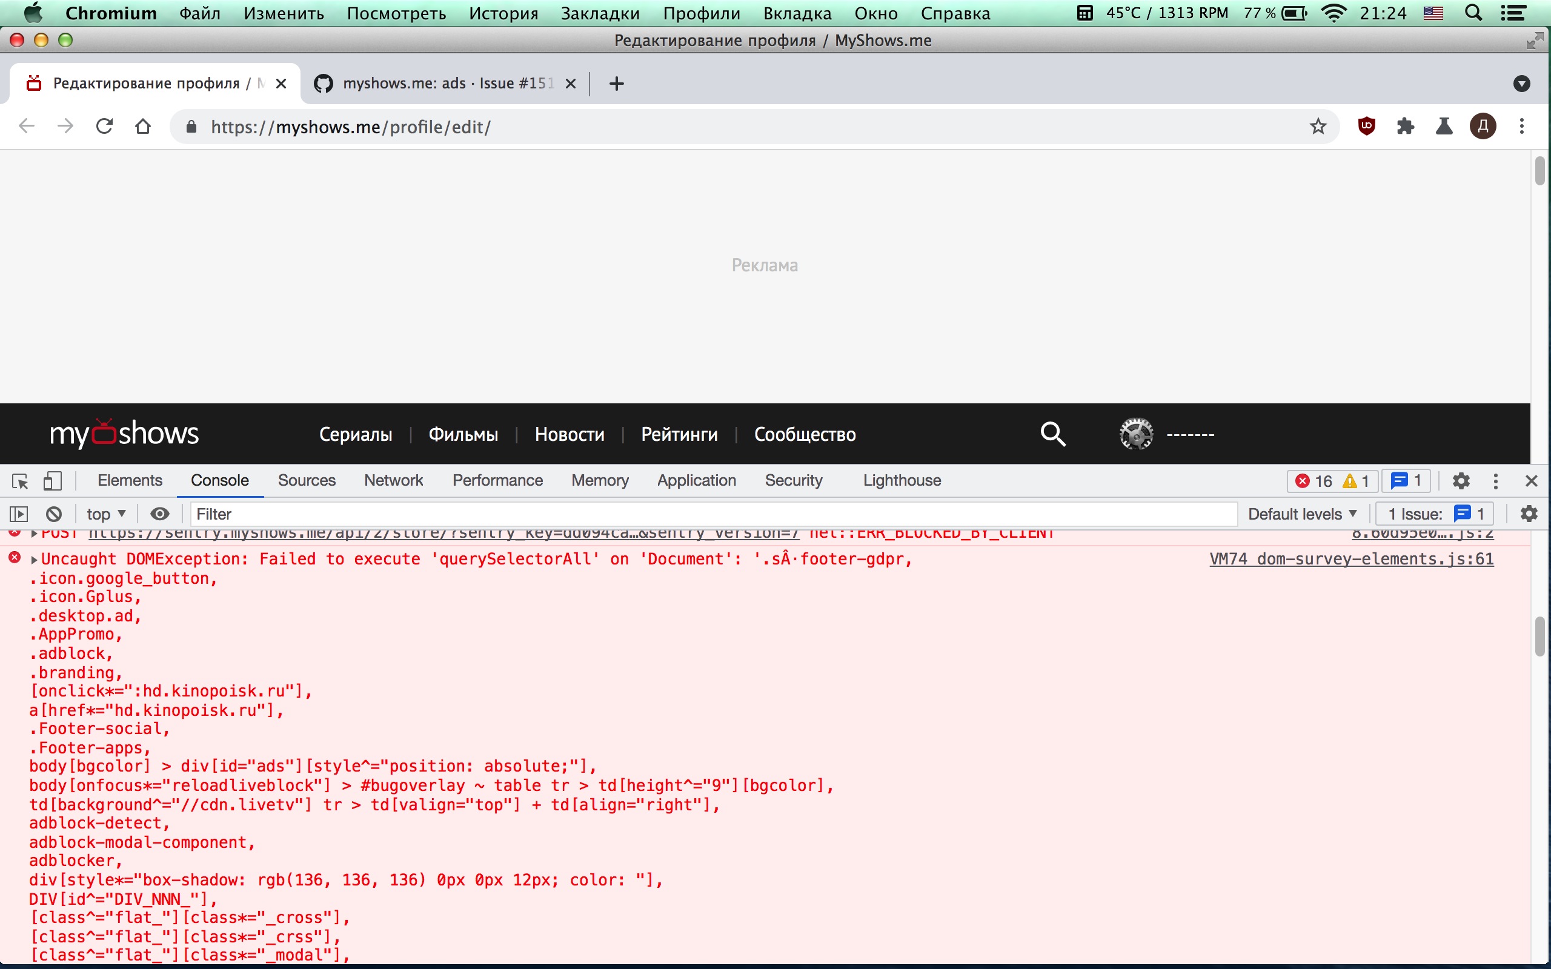
Task: Create a live expression with the eye icon
Action: coord(159,514)
